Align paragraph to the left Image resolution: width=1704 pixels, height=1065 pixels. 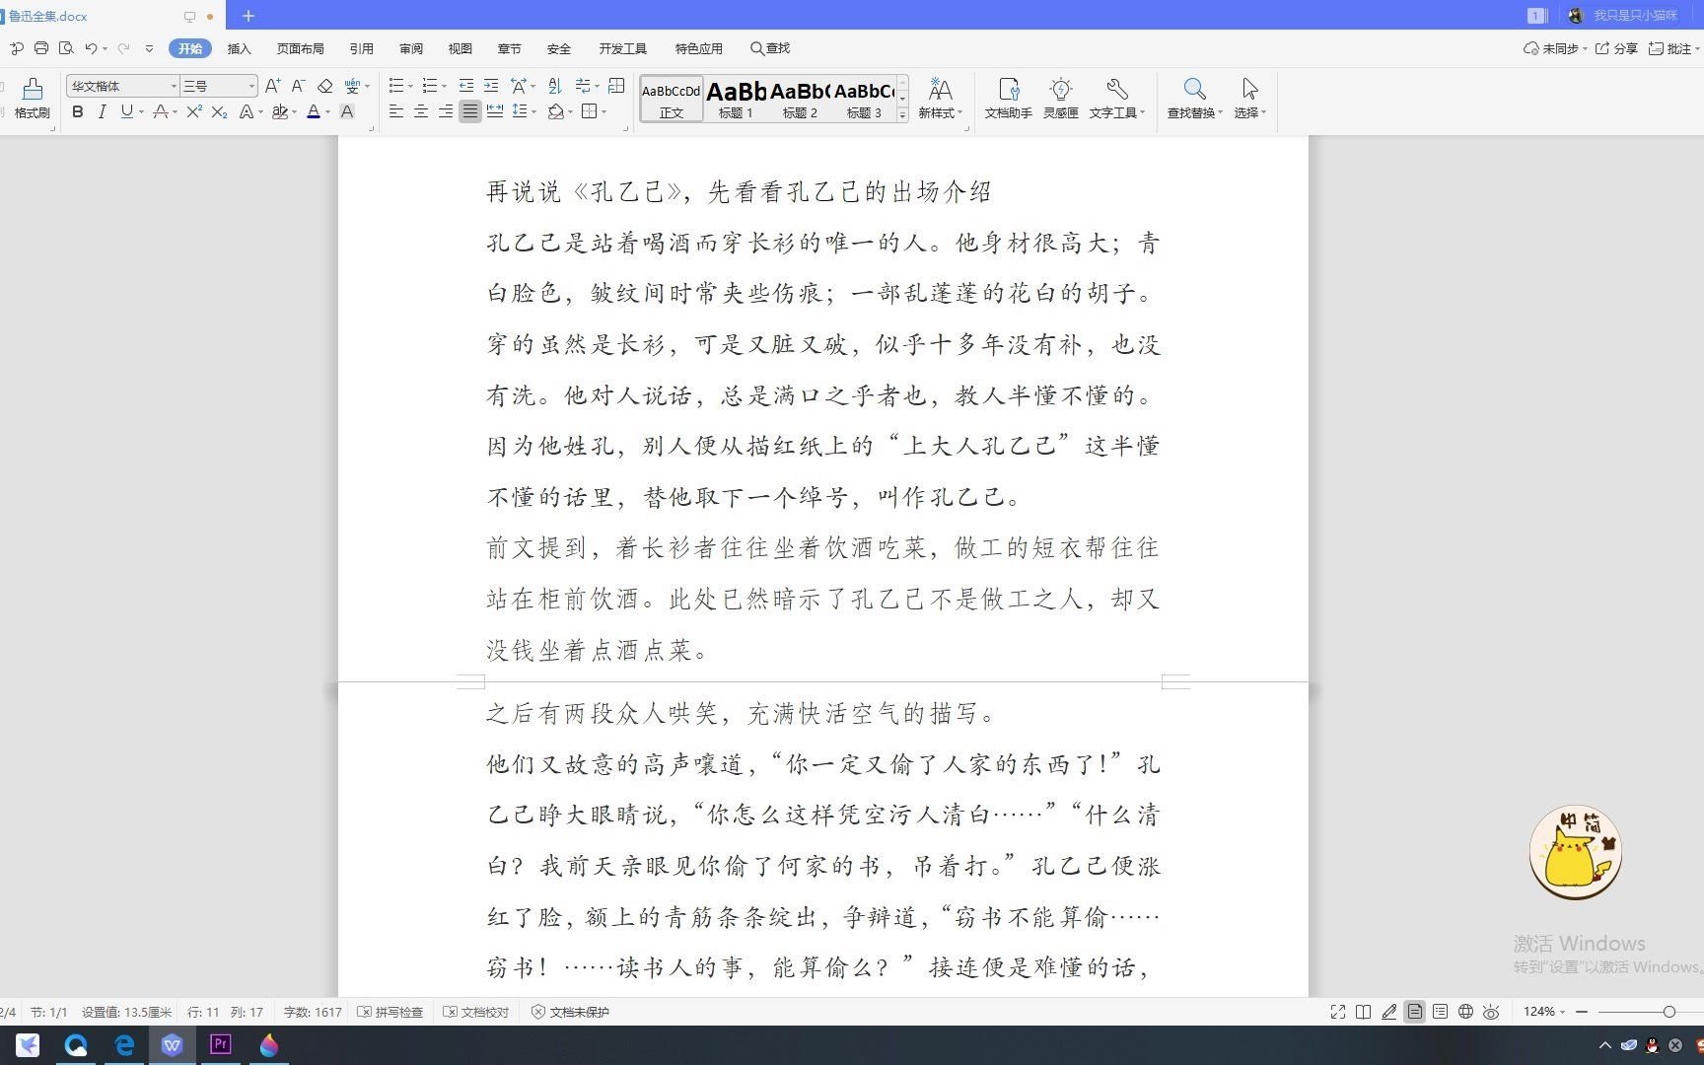[396, 111]
